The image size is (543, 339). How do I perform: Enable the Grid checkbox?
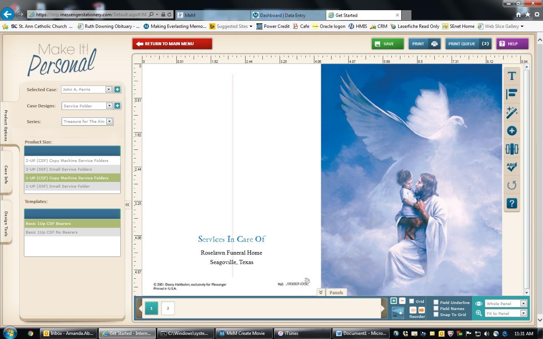[412, 301]
